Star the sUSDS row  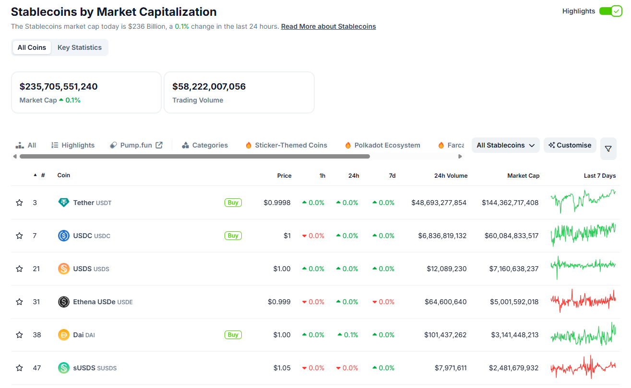tap(19, 368)
